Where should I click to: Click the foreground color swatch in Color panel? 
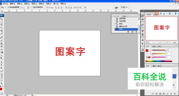coord(147,51)
